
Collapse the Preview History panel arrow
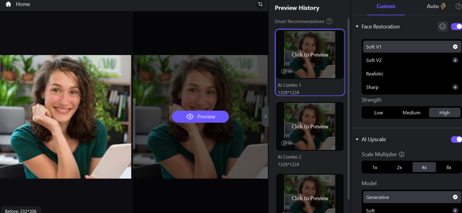click(265, 116)
